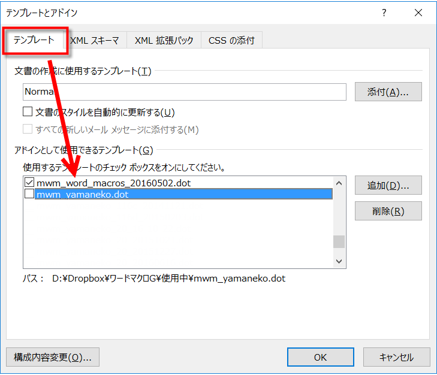This screenshot has height=375, width=437.
Task: Open 構成内容変更(O)... organizer
Action: (53, 357)
